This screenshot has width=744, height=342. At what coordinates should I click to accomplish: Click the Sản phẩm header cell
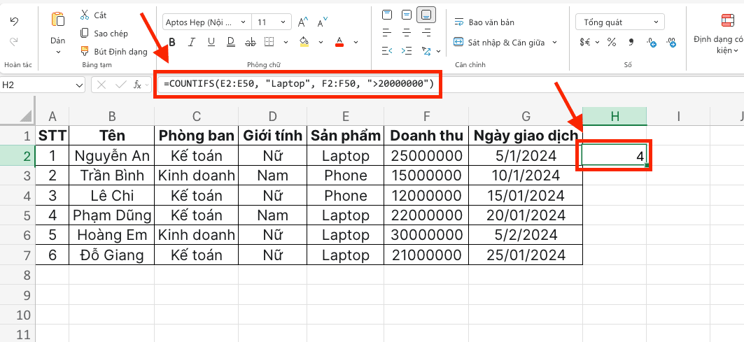(x=346, y=136)
